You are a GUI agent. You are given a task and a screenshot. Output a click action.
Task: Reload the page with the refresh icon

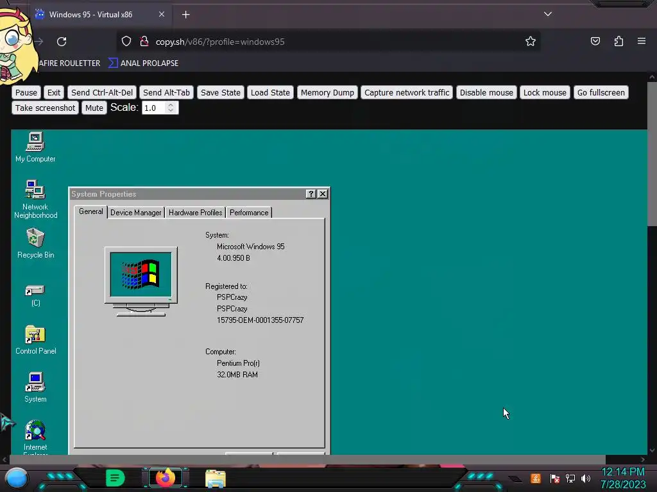pos(62,42)
